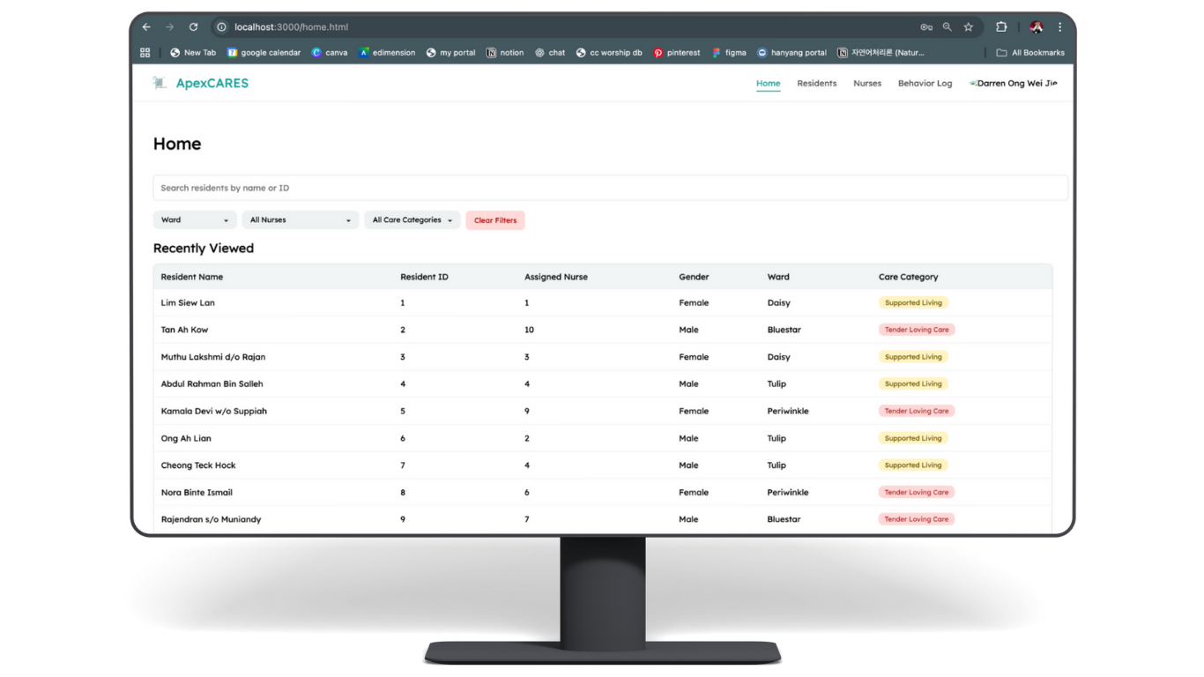This screenshot has width=1204, height=677.
Task: Expand the Ward filter dropdown
Action: pyautogui.click(x=195, y=220)
